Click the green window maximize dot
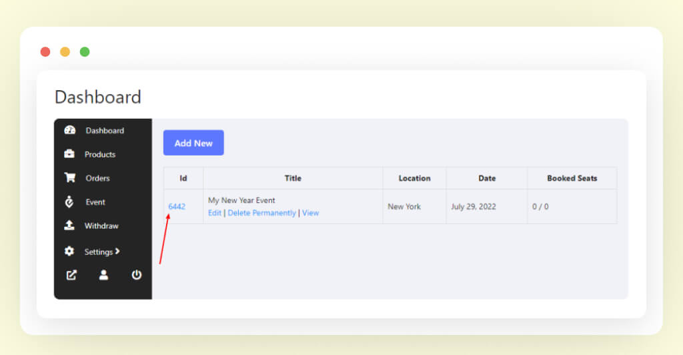 (85, 52)
